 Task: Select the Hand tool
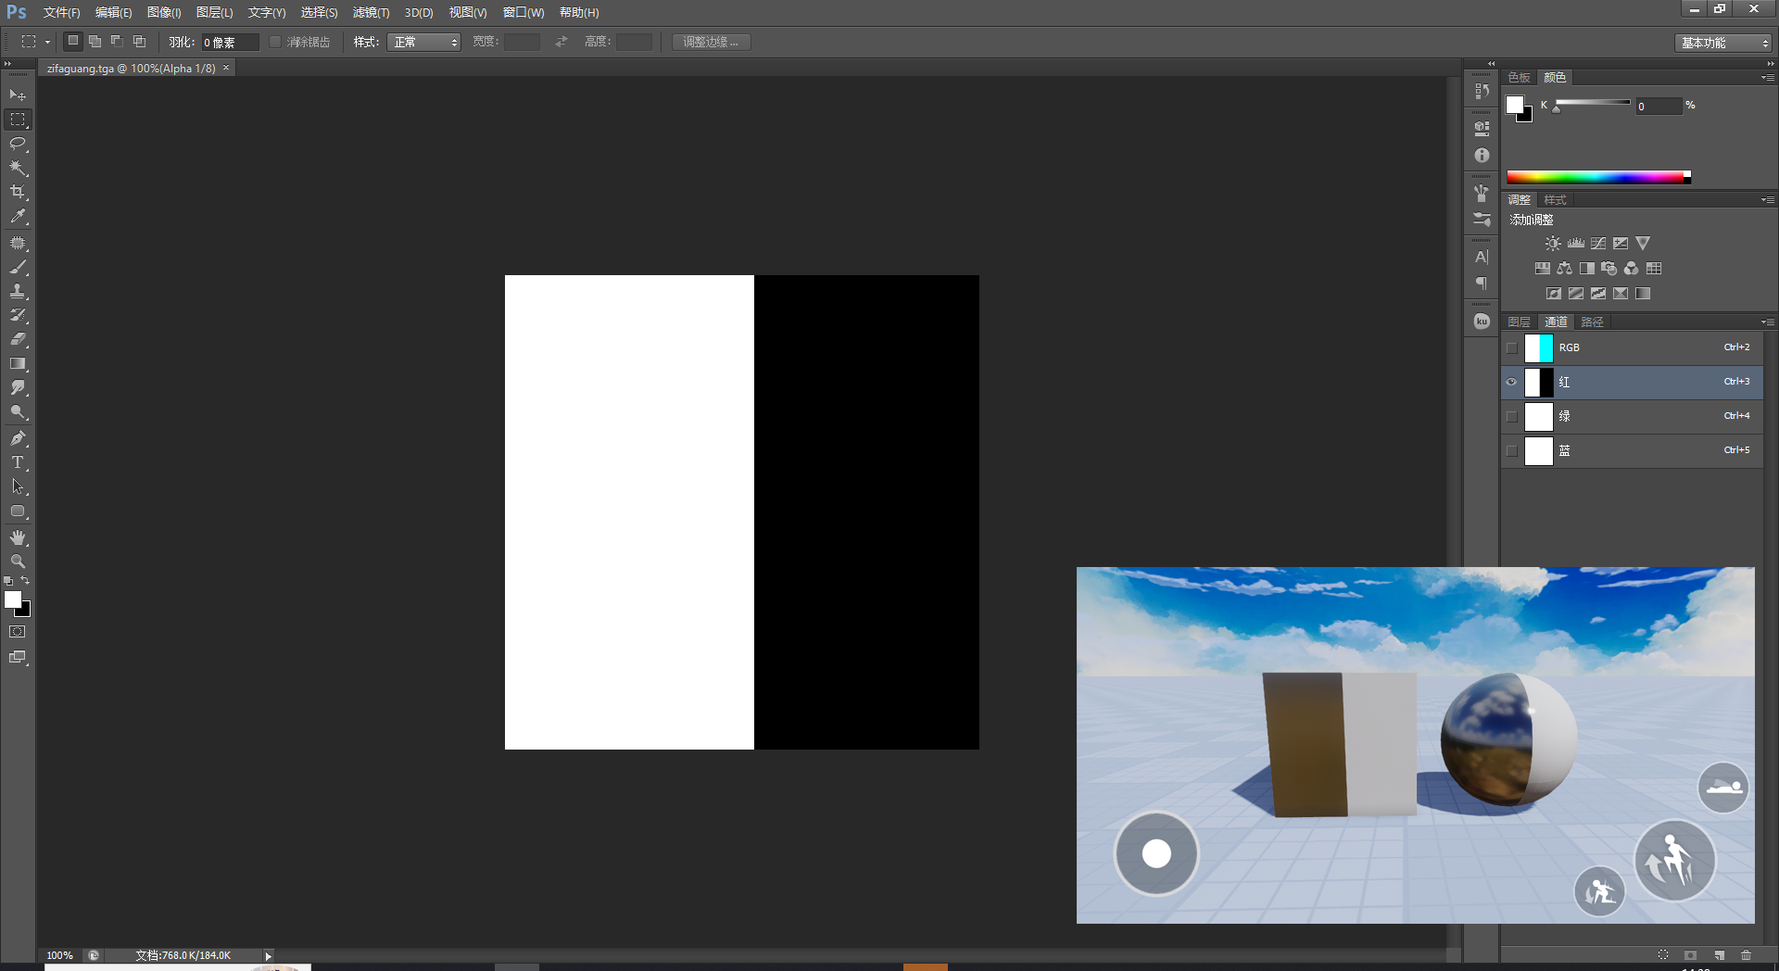[x=18, y=537]
